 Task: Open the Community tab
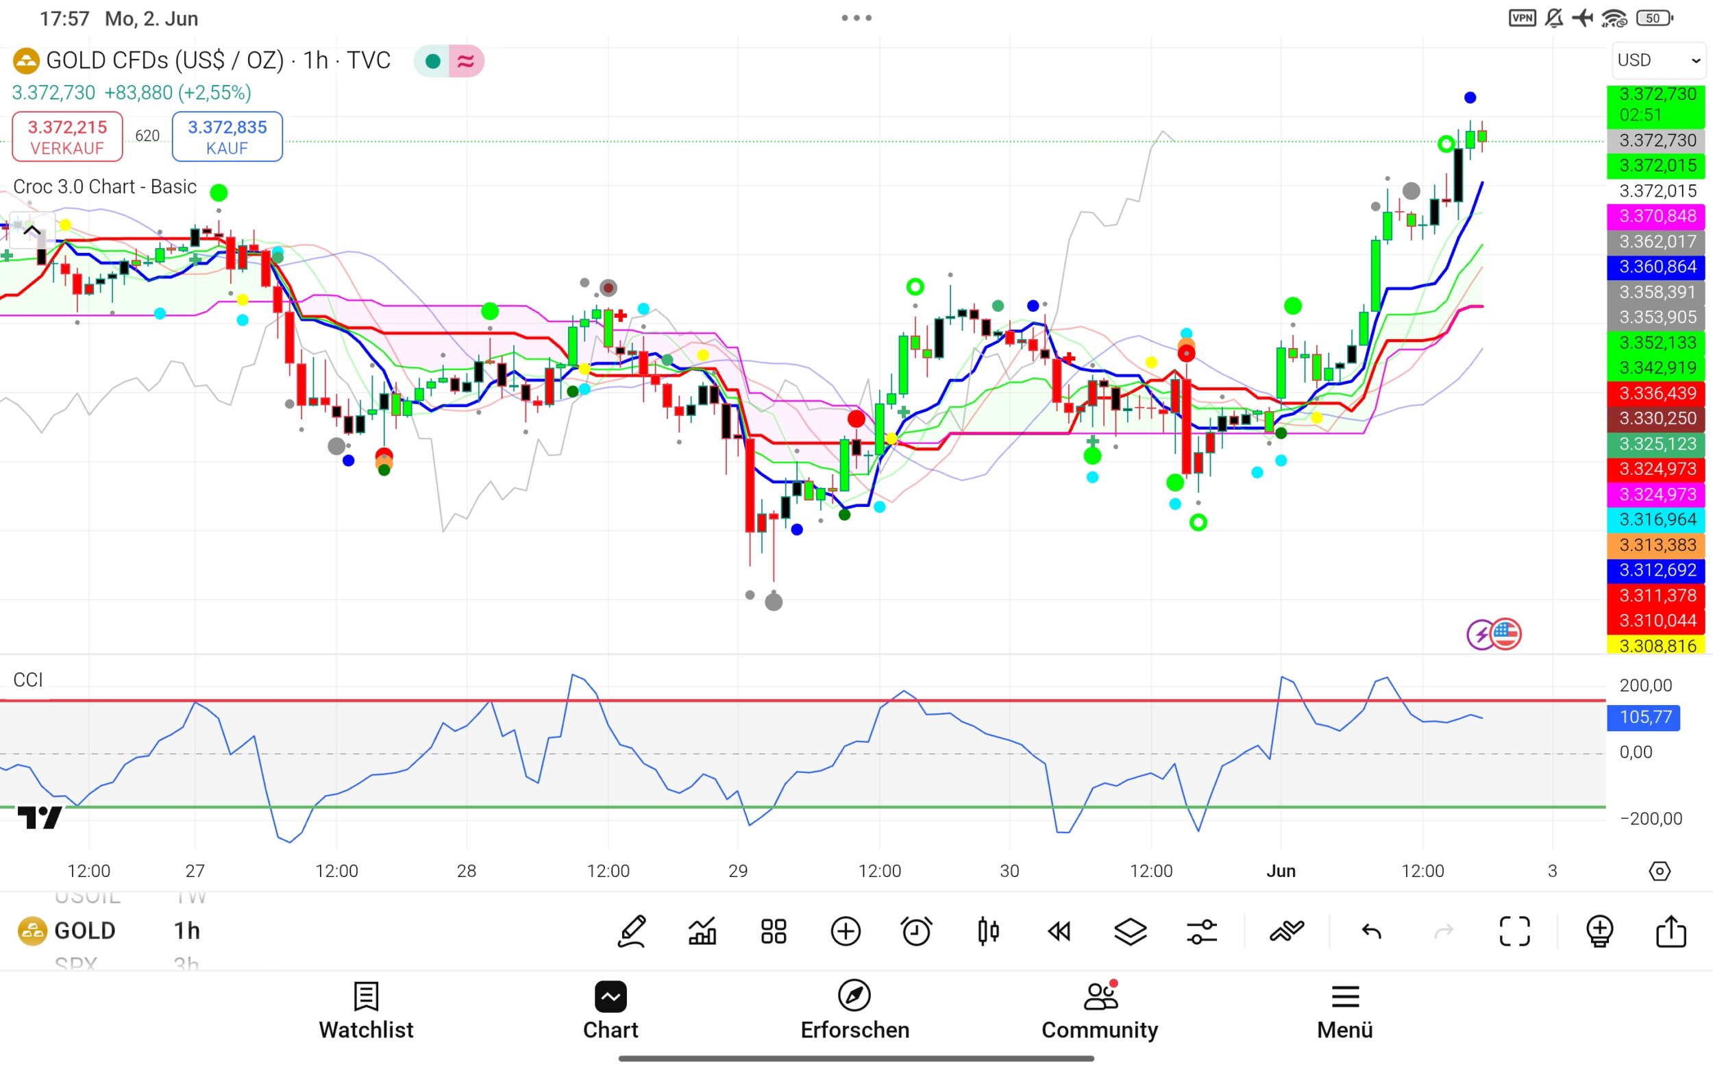click(x=1099, y=1011)
